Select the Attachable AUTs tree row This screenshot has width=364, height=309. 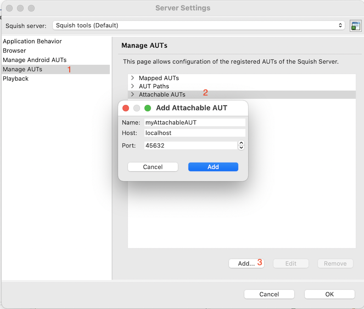tap(162, 94)
